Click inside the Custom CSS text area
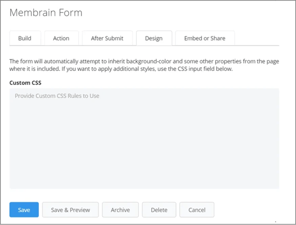The width and height of the screenshot is (296, 225). (x=144, y=139)
